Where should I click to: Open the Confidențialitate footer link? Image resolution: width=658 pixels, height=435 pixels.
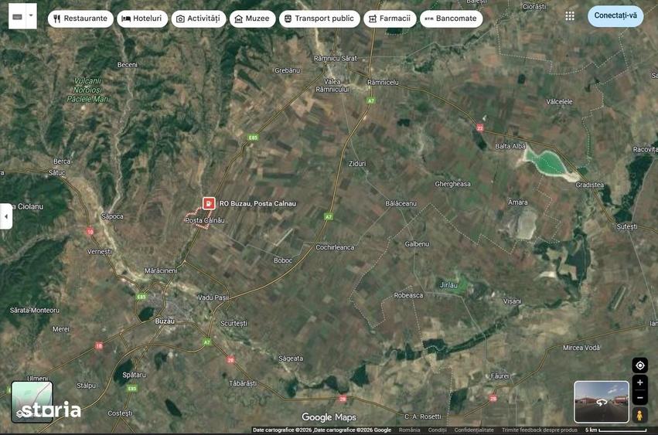point(474,430)
